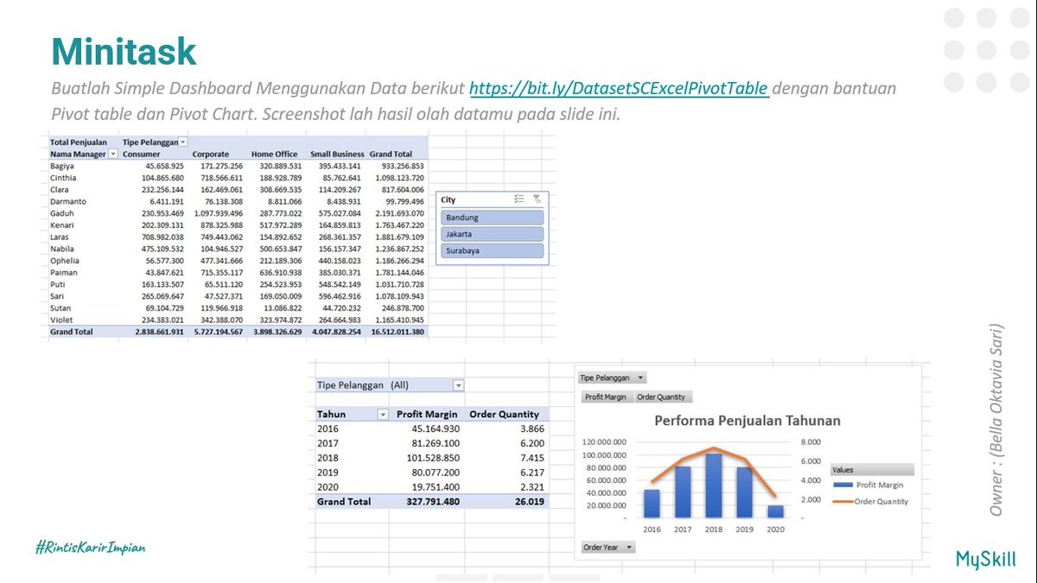The image size is (1037, 583).
Task: Select manager row Bagiya
Action: pos(238,166)
